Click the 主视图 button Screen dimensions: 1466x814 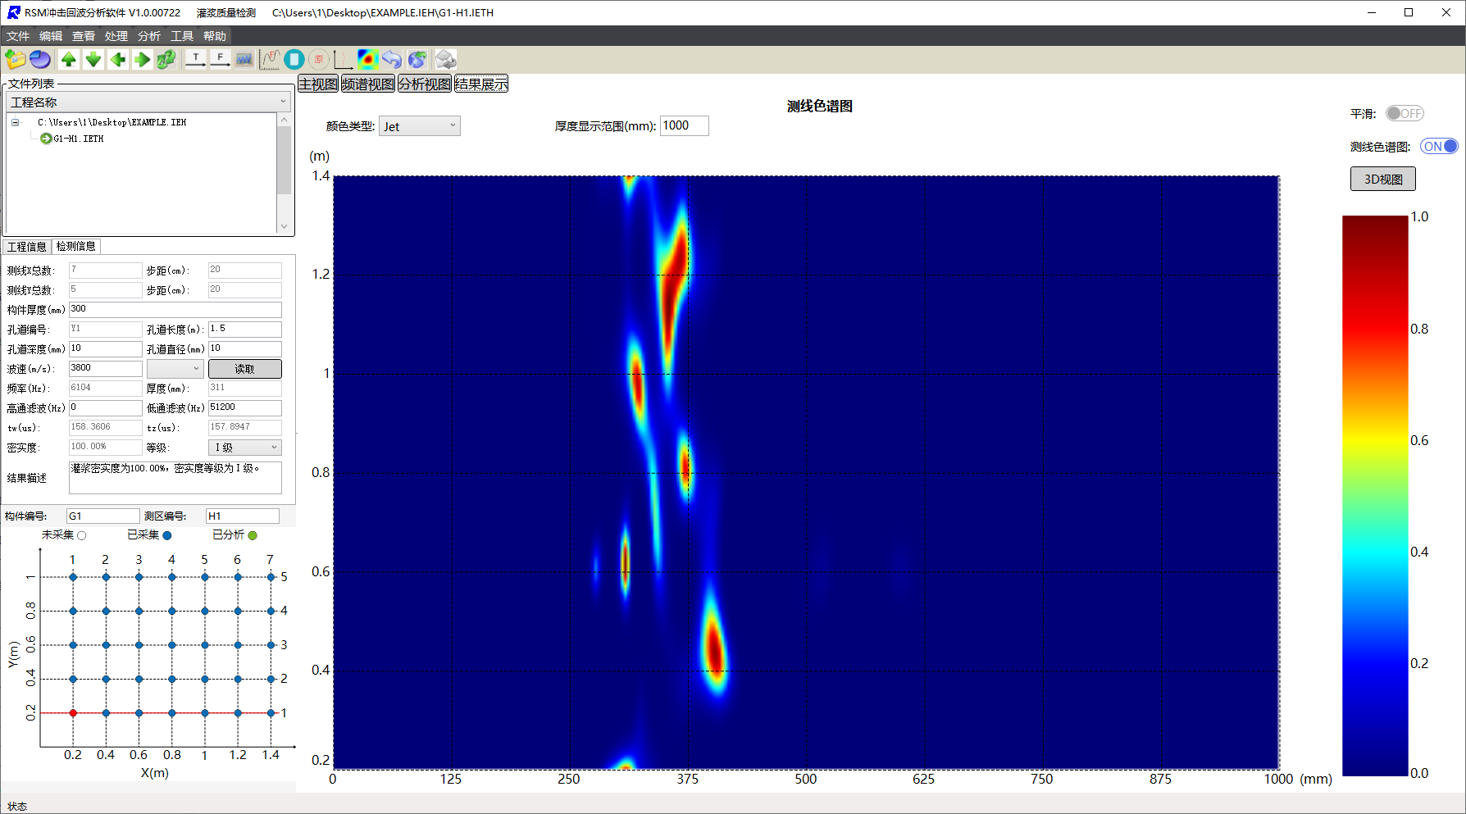pyautogui.click(x=318, y=84)
